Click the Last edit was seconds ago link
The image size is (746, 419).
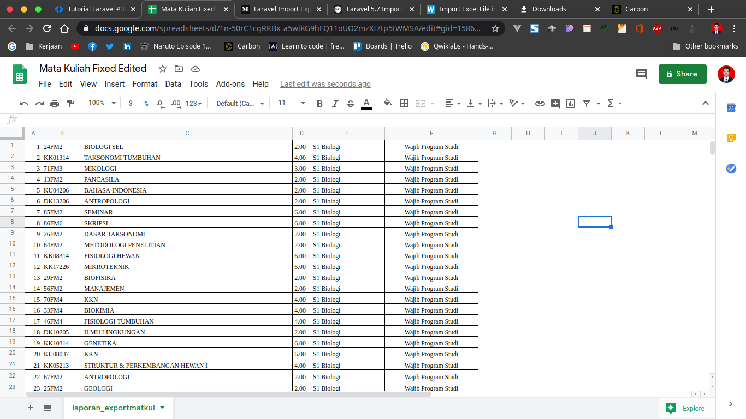click(x=325, y=84)
